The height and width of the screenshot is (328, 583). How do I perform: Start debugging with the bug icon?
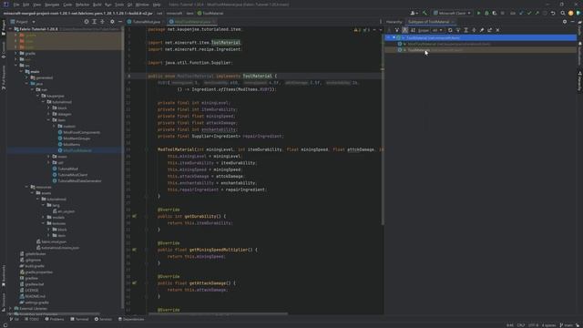pos(486,13)
